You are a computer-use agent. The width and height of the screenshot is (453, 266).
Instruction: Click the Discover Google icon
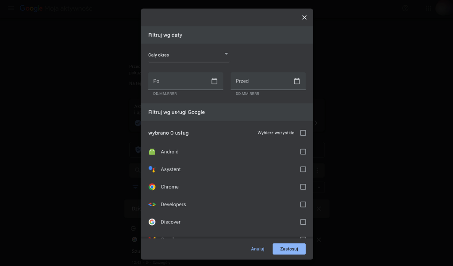(x=152, y=222)
